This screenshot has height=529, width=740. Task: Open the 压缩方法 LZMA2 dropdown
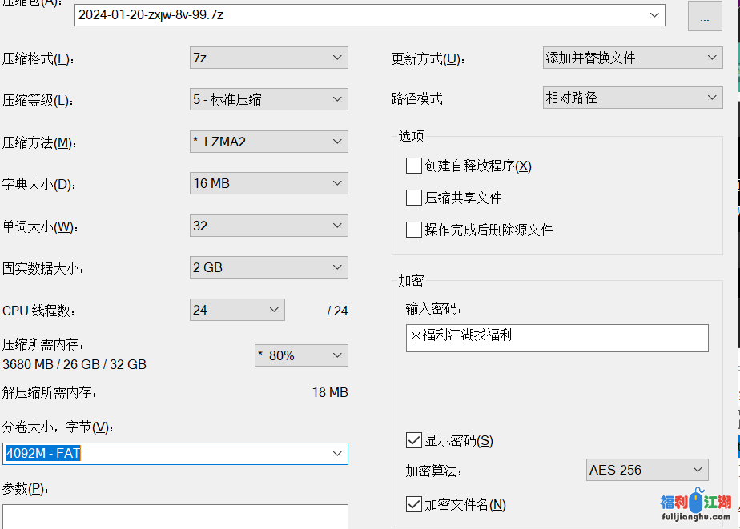[x=268, y=142]
